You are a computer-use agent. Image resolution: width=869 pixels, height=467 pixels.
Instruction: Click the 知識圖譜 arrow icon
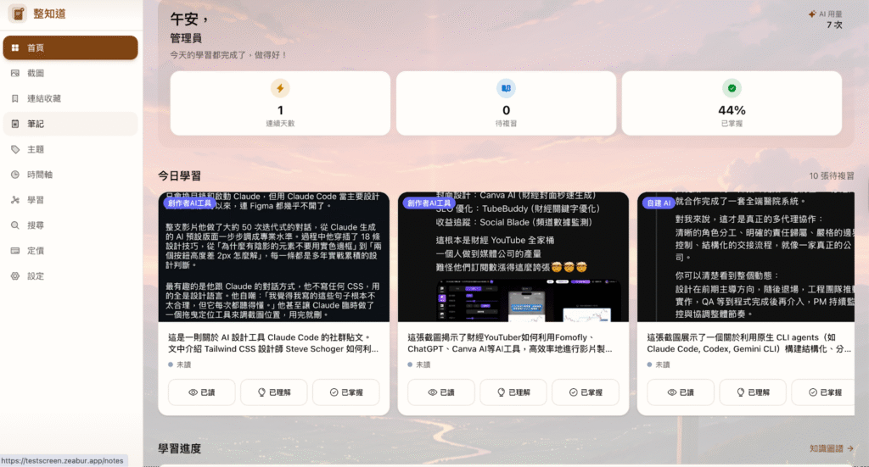tap(850, 448)
